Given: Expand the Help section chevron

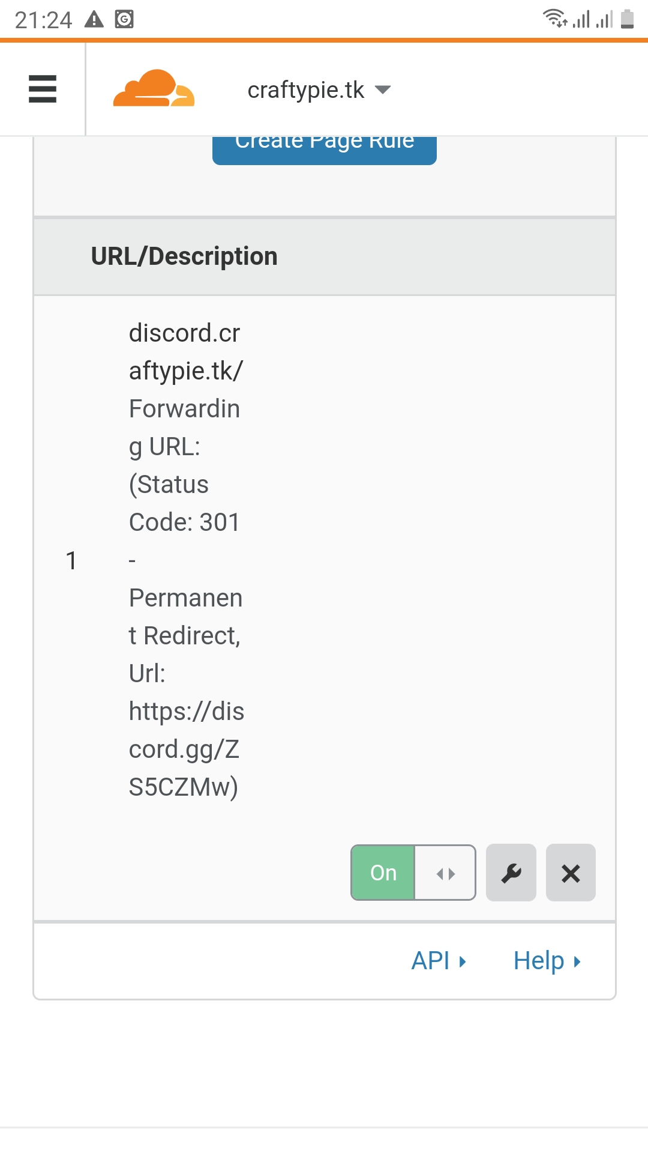Looking at the screenshot, I should [577, 960].
